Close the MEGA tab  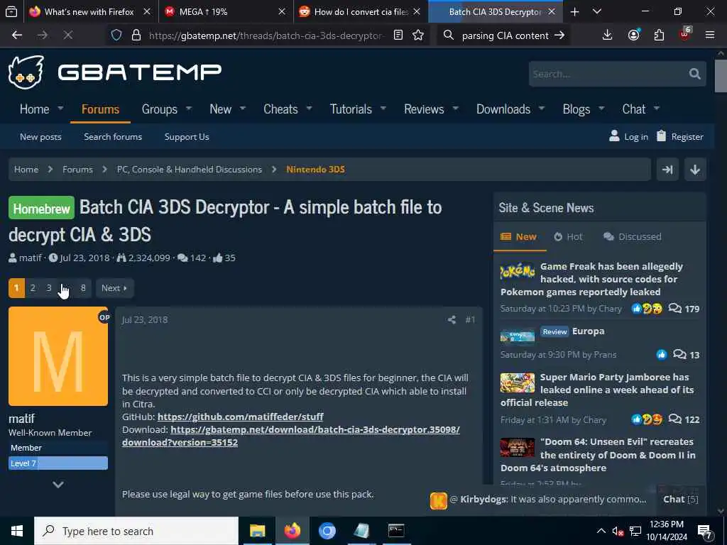tap(282, 11)
